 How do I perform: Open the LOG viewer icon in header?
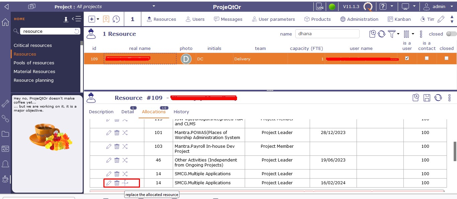tap(319, 7)
